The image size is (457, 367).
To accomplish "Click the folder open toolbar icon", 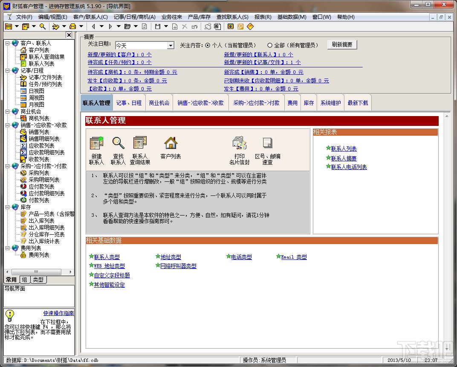I will tap(127, 26).
